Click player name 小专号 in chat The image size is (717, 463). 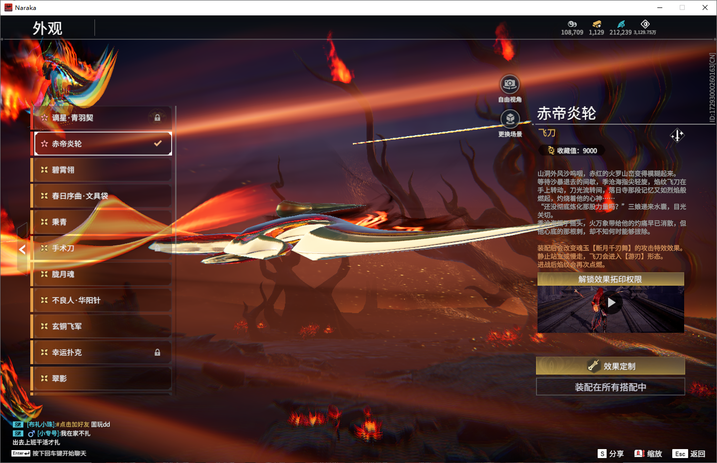(x=48, y=434)
